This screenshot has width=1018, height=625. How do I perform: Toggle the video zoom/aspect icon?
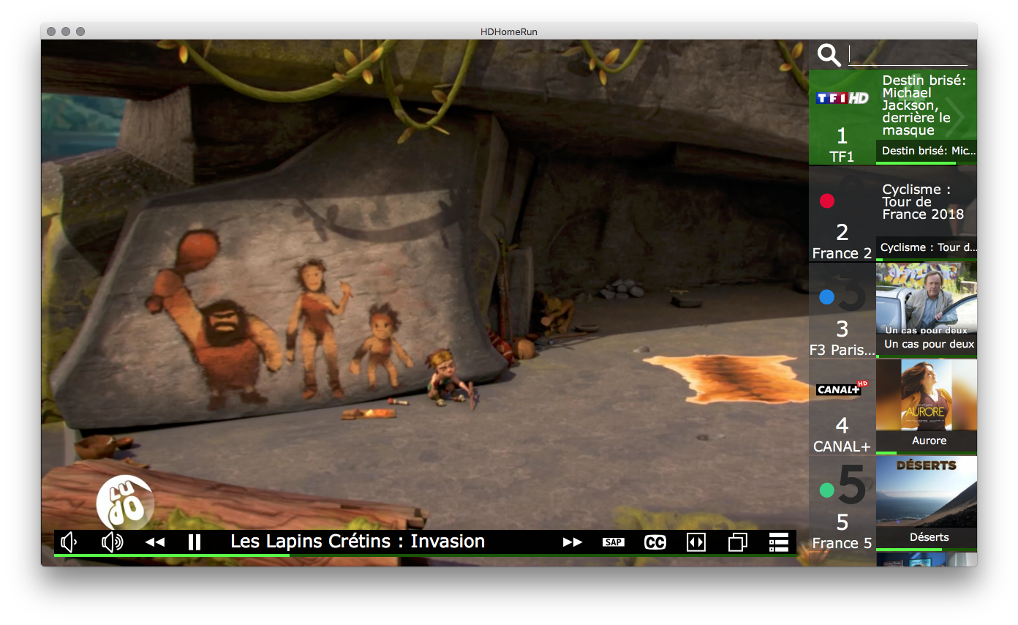pyautogui.click(x=696, y=542)
